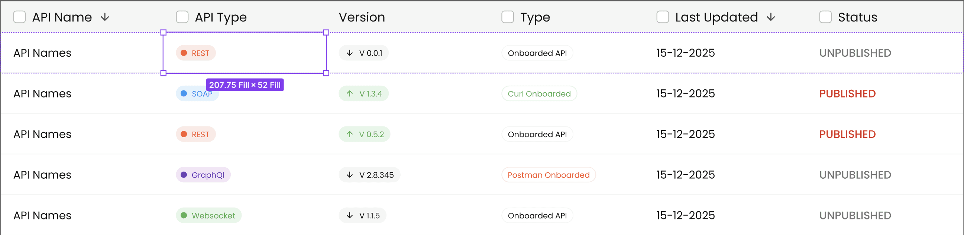Image resolution: width=964 pixels, height=235 pixels.
Task: Click the Status column header label
Action: pos(857,17)
